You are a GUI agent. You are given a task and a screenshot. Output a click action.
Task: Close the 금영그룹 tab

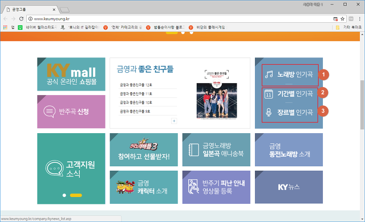point(54,10)
